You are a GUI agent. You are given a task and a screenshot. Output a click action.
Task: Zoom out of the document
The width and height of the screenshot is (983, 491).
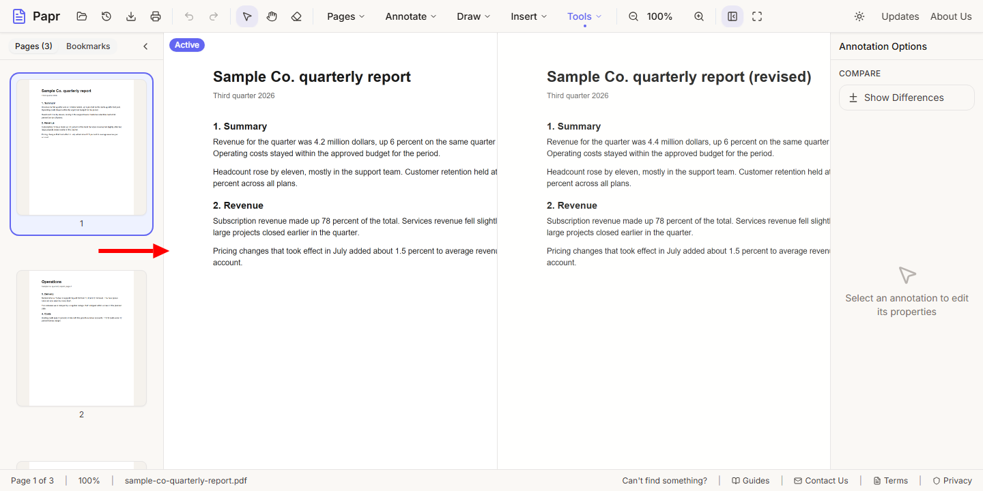(x=633, y=16)
